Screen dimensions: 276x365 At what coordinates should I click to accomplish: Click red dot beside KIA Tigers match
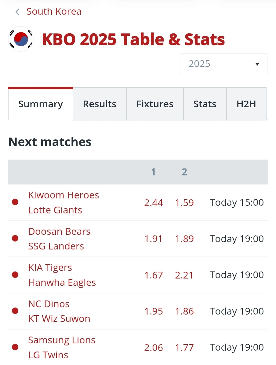point(15,275)
